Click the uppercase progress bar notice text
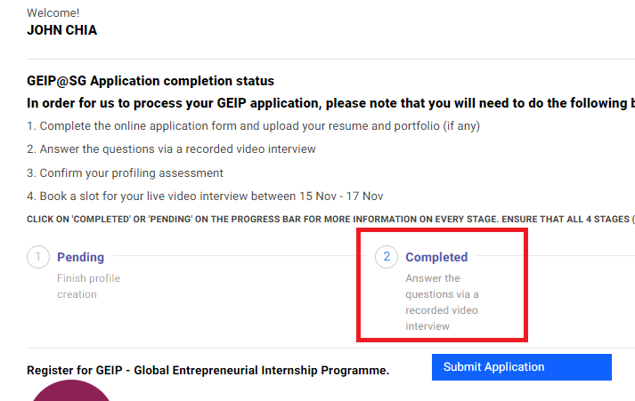Viewport: 635px width, 401px height. click(x=331, y=219)
